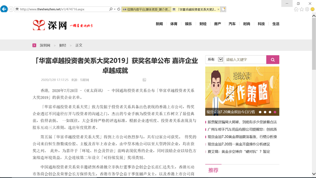The height and width of the screenshot is (178, 316).
Task: Click the 来源: 互联网 source text
Action: point(80,80)
